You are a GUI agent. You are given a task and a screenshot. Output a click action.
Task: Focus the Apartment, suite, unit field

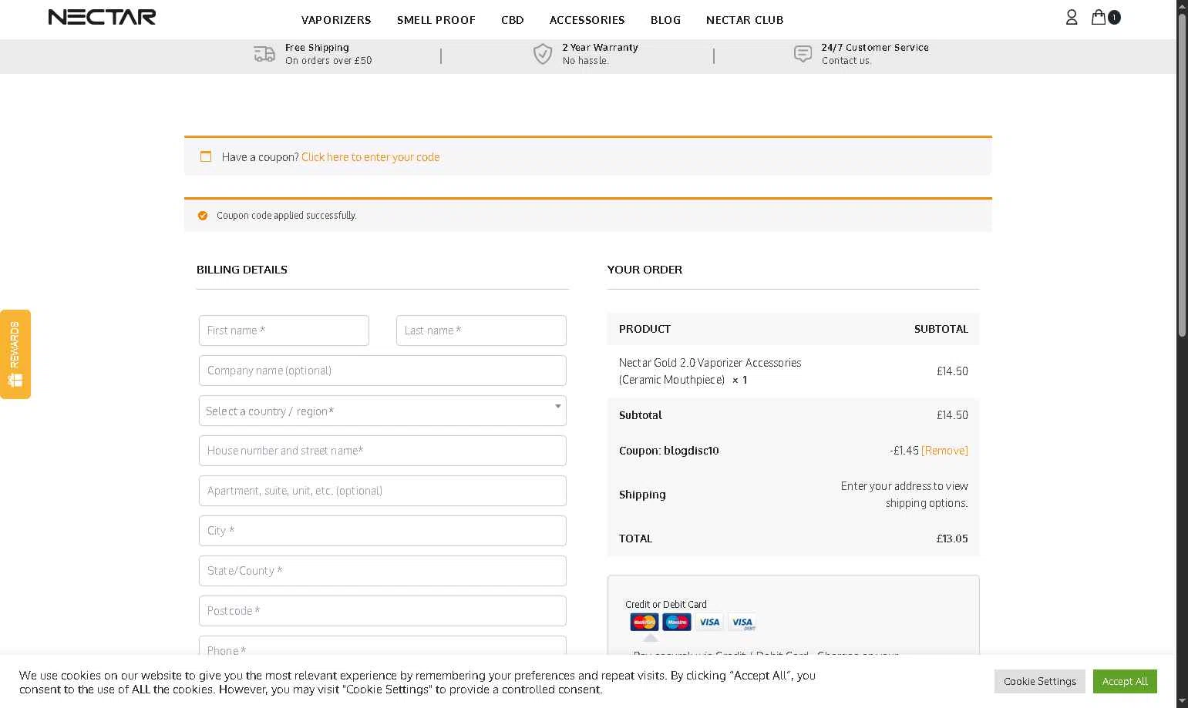coord(382,491)
